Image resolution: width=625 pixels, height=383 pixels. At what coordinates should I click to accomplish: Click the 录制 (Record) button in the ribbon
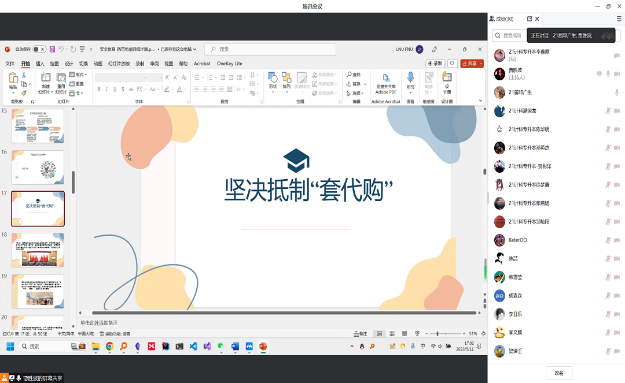tap(436, 64)
